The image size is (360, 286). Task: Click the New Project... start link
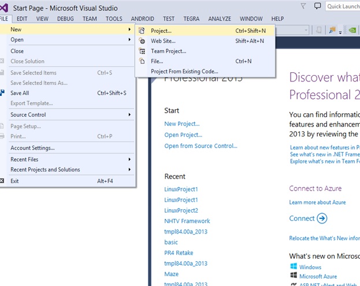click(x=182, y=124)
